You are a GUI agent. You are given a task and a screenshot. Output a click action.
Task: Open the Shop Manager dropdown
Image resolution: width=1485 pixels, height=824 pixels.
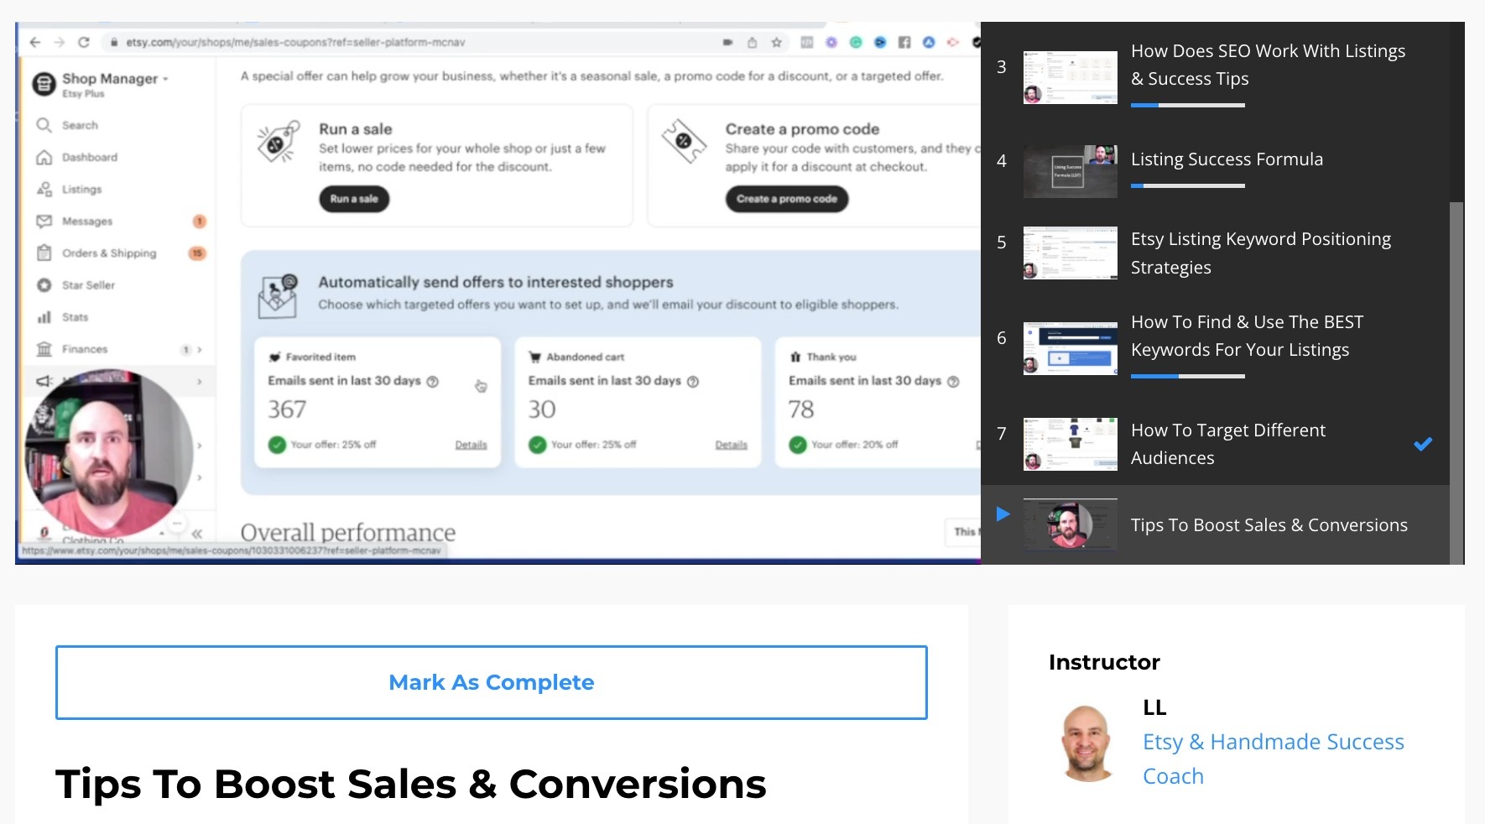tap(115, 79)
